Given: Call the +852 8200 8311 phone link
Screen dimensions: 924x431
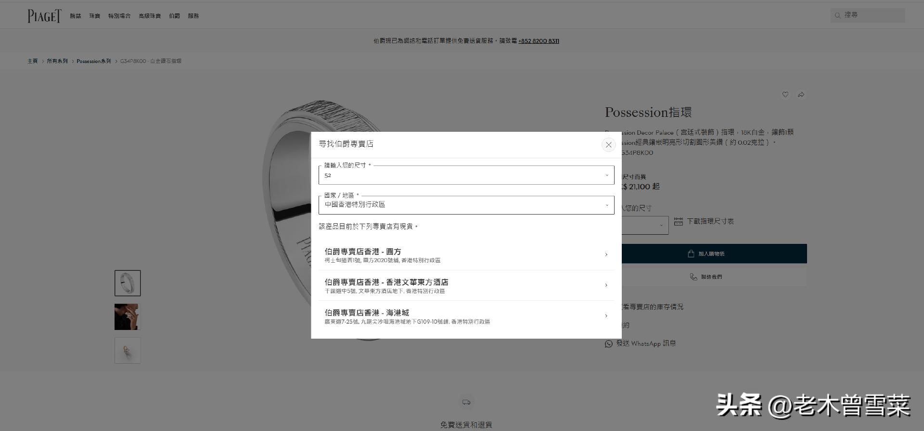Looking at the screenshot, I should 539,41.
